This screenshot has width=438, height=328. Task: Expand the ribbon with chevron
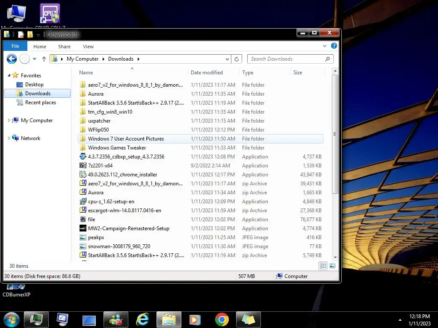tap(324, 46)
